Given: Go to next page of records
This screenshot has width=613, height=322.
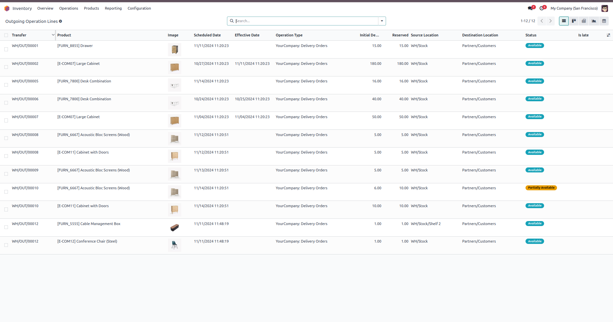Looking at the screenshot, I should [x=550, y=21].
